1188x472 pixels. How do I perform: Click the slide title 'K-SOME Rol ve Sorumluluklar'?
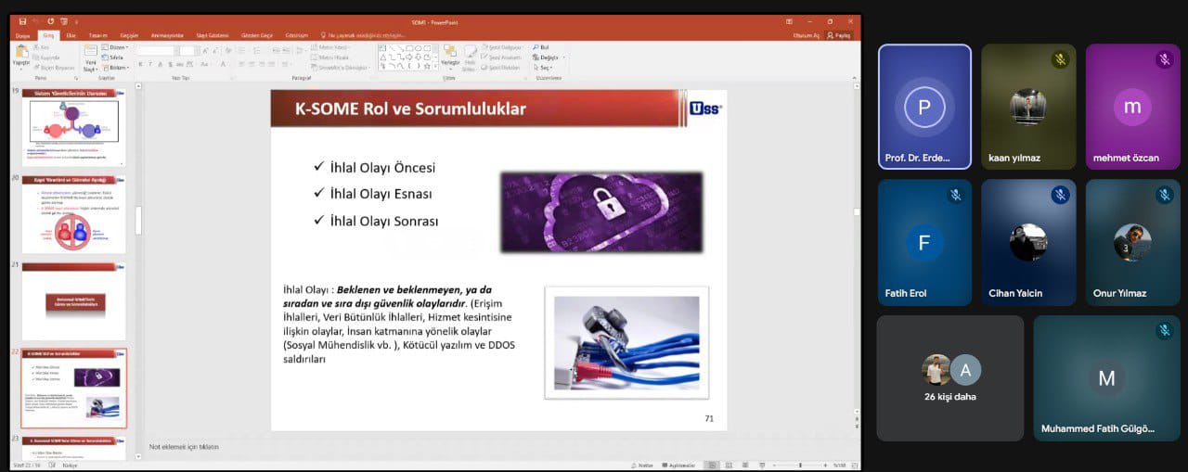[410, 108]
